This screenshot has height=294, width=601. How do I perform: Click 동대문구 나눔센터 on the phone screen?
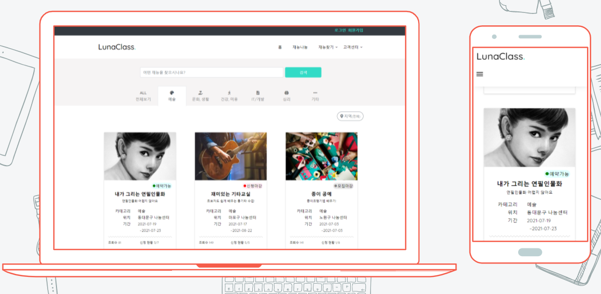[547, 212]
